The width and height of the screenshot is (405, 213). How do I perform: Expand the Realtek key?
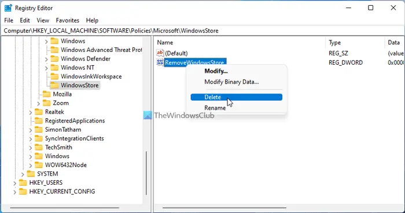[x=31, y=112]
